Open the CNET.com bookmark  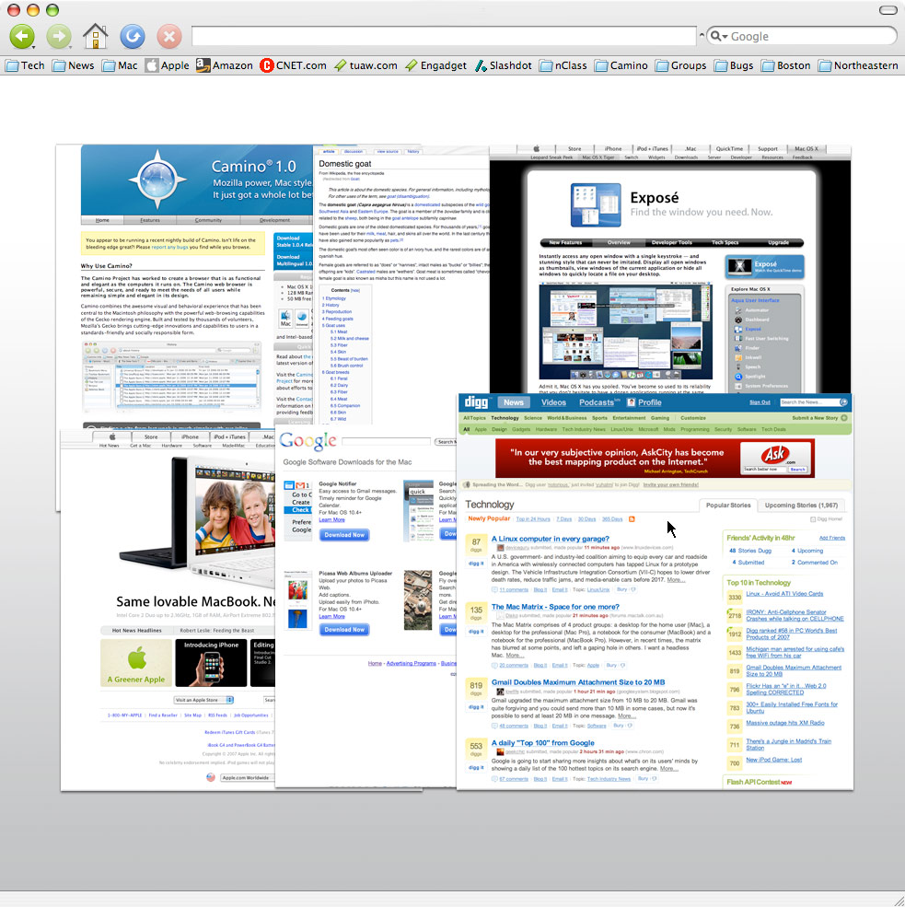293,65
